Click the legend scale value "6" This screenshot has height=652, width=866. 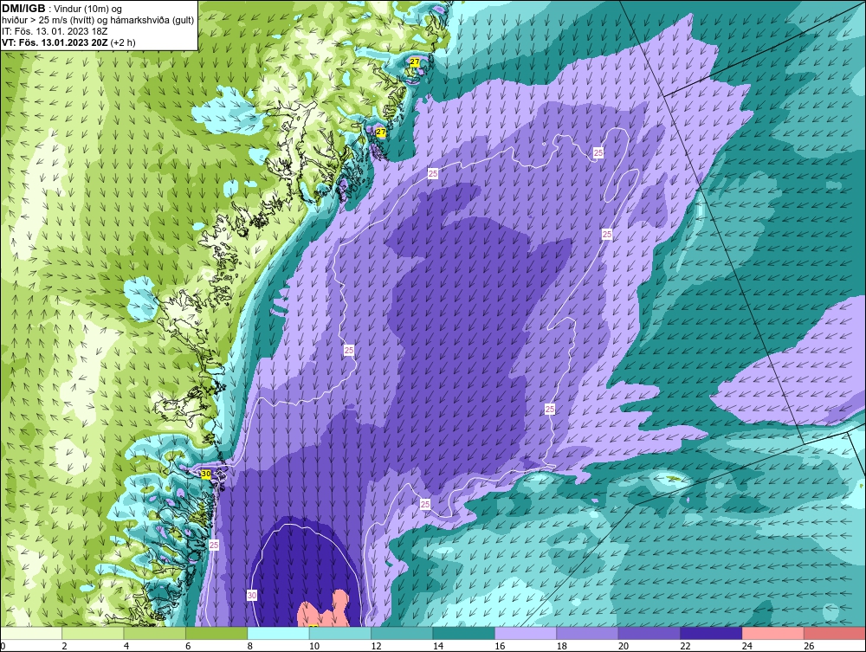click(x=188, y=646)
